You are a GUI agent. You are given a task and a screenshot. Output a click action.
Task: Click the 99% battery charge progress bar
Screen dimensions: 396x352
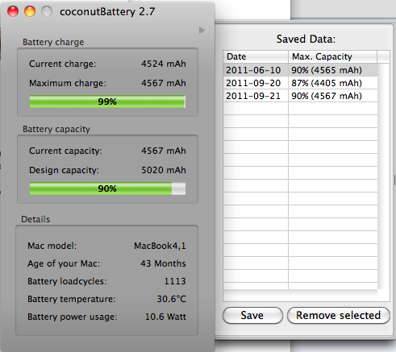pos(107,101)
